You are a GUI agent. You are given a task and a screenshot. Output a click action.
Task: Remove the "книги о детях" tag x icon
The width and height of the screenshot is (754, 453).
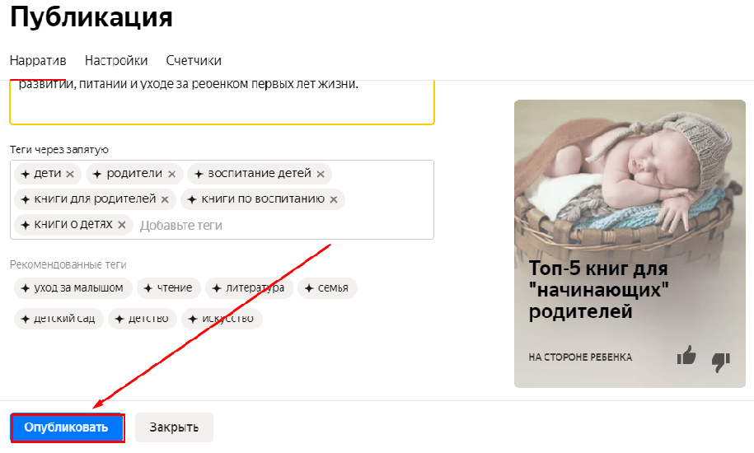(122, 225)
